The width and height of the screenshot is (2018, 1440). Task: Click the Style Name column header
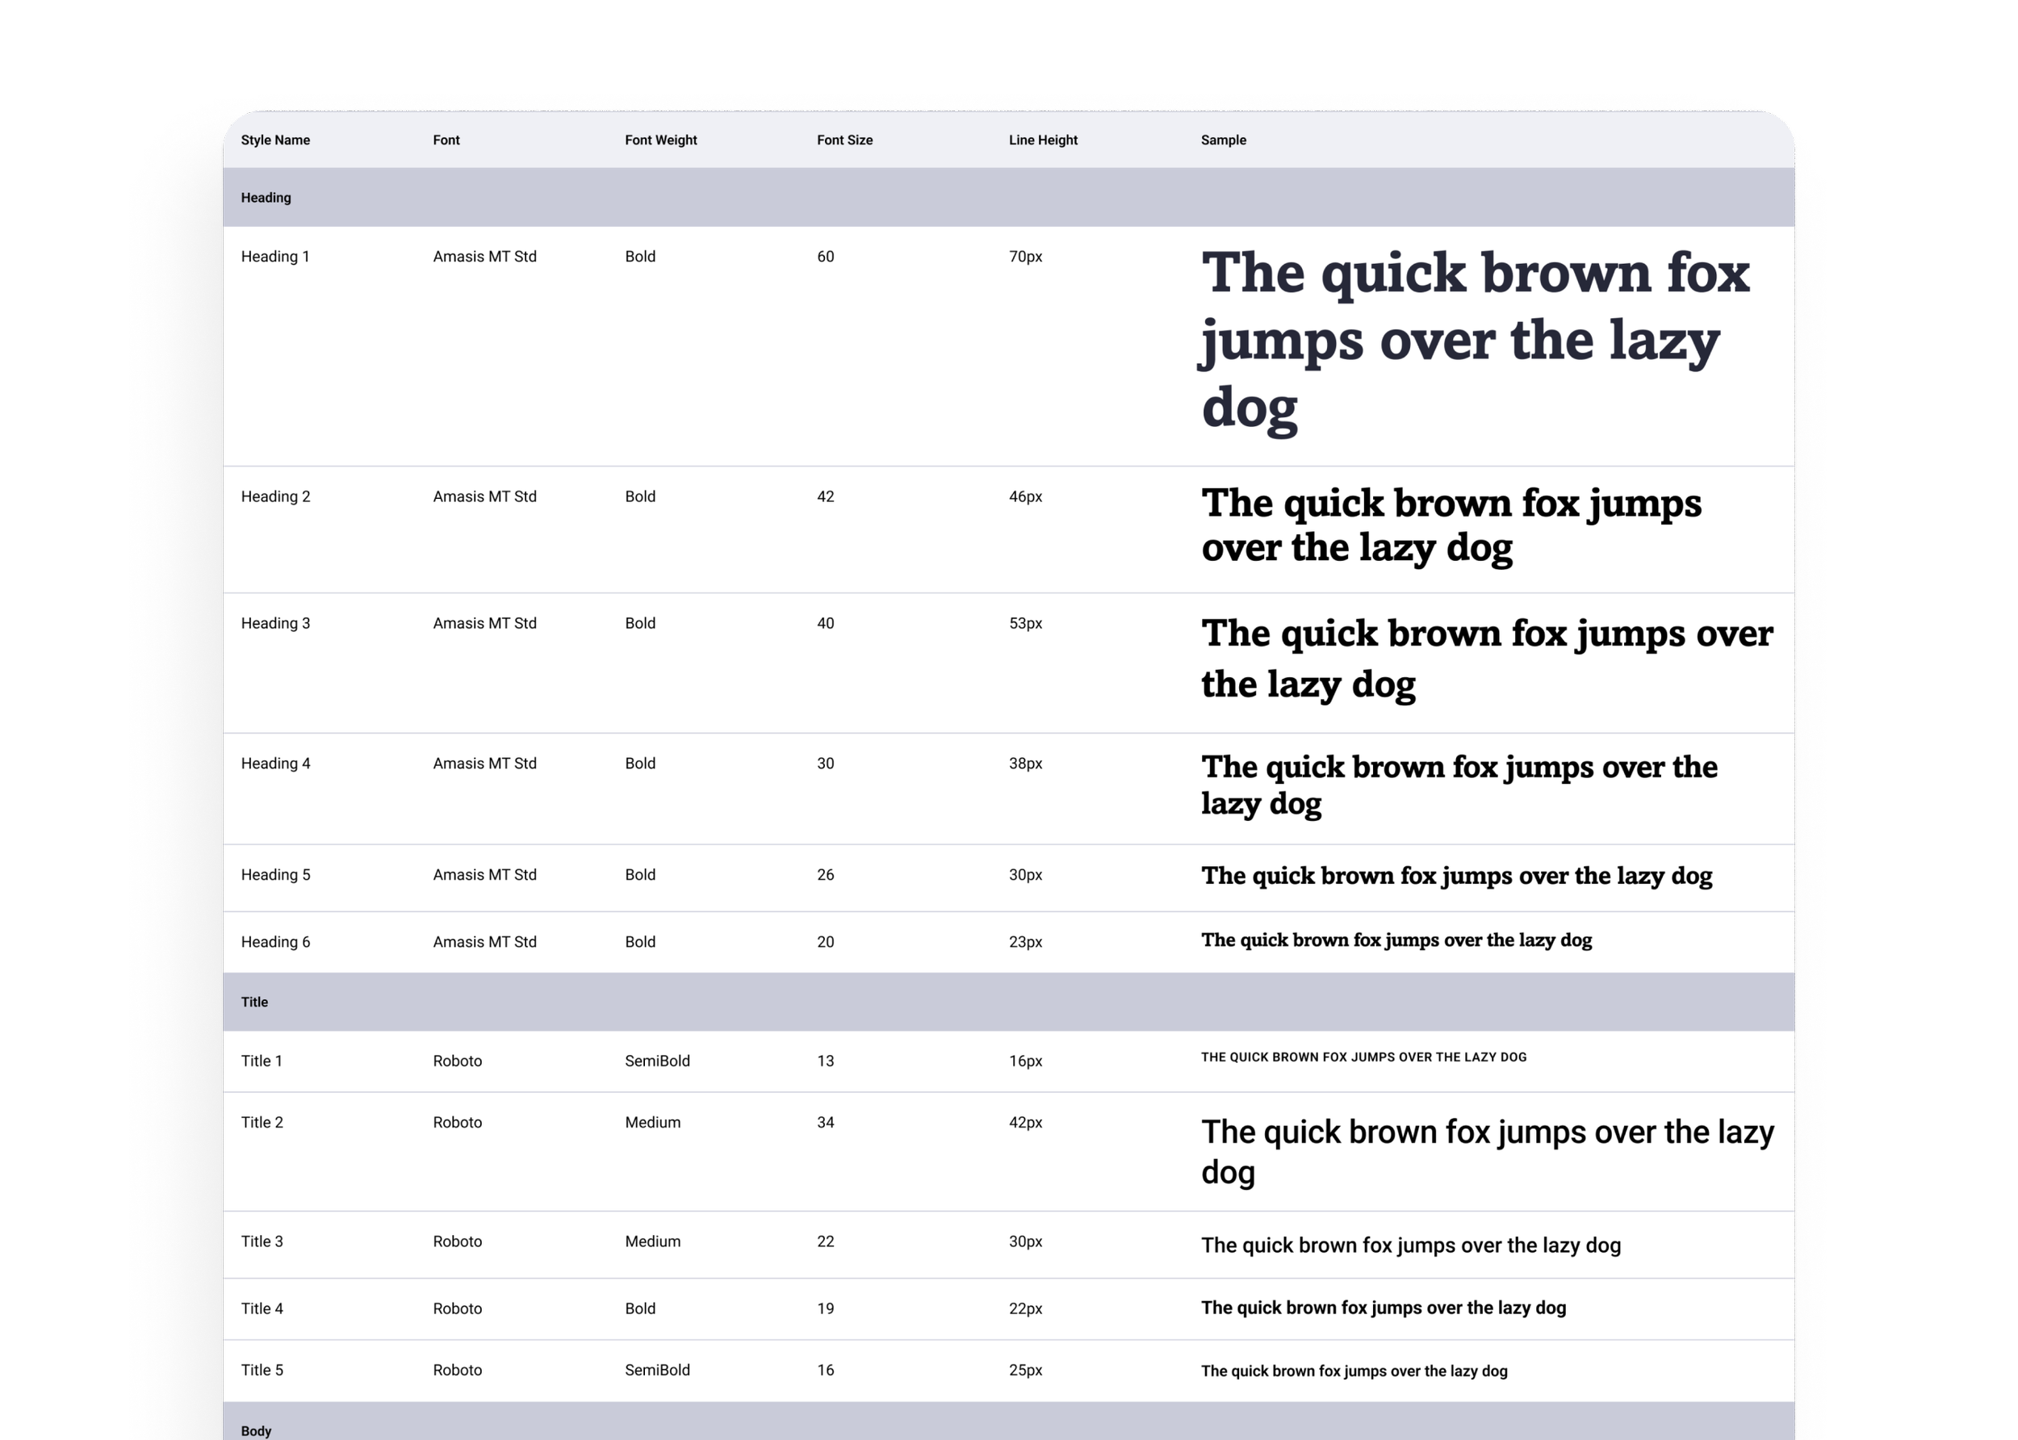(275, 140)
